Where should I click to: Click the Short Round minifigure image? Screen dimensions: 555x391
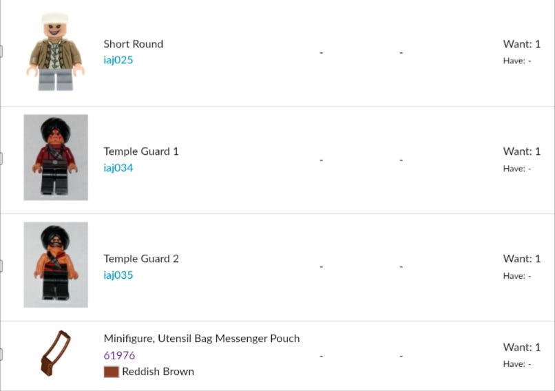coord(55,52)
